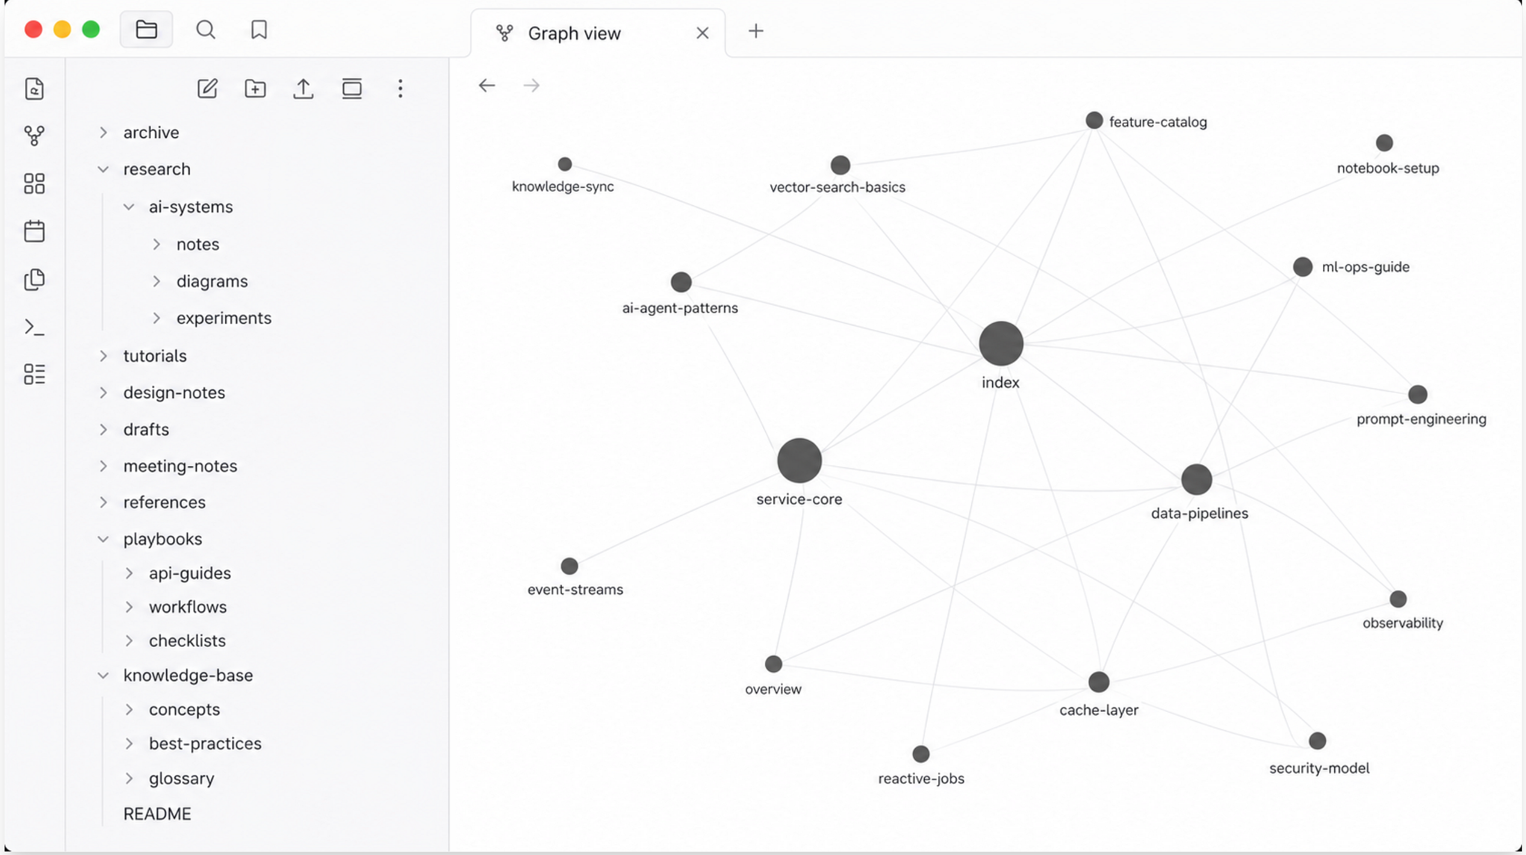Open the bookmarks icon in top bar

[259, 29]
